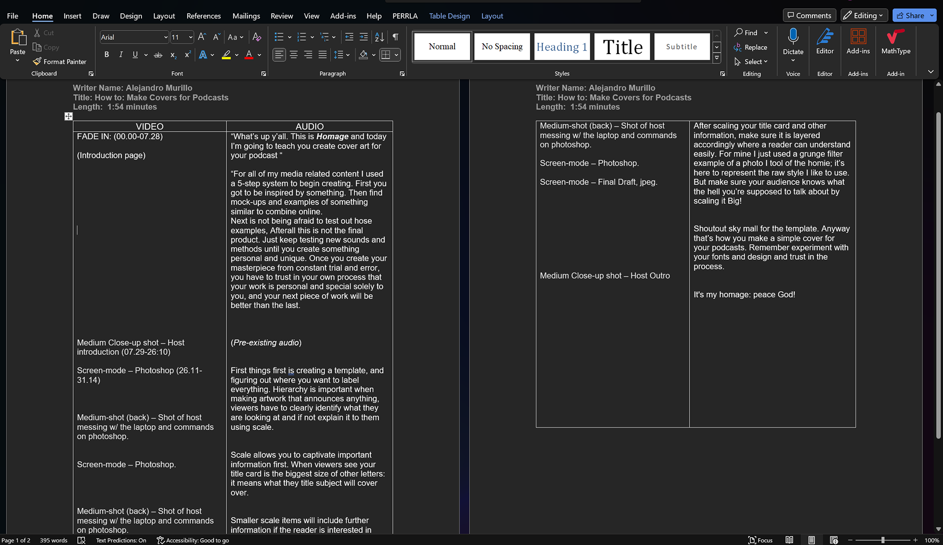Click the table move handle
Viewport: 943px width, 545px height.
68,116
